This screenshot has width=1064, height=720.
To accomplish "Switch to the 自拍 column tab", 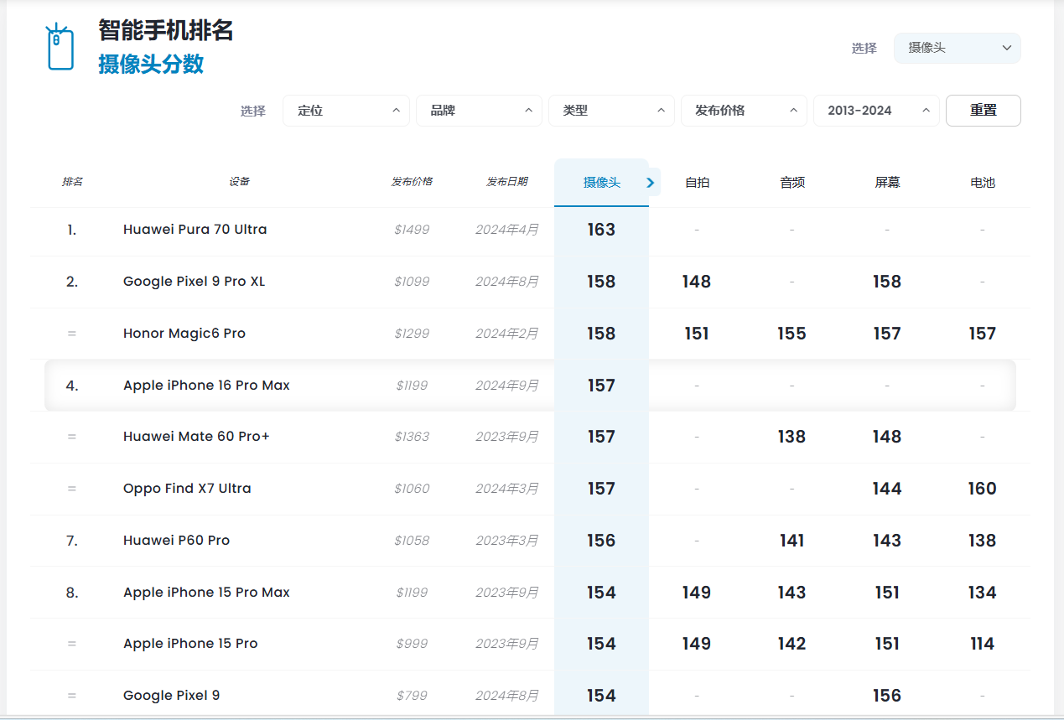I will point(697,183).
